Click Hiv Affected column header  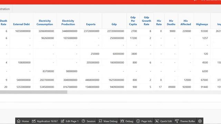pyautogui.click(x=186, y=22)
